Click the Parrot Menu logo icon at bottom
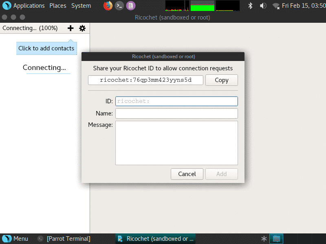Screen dimensions: 326x244 [7, 239]
